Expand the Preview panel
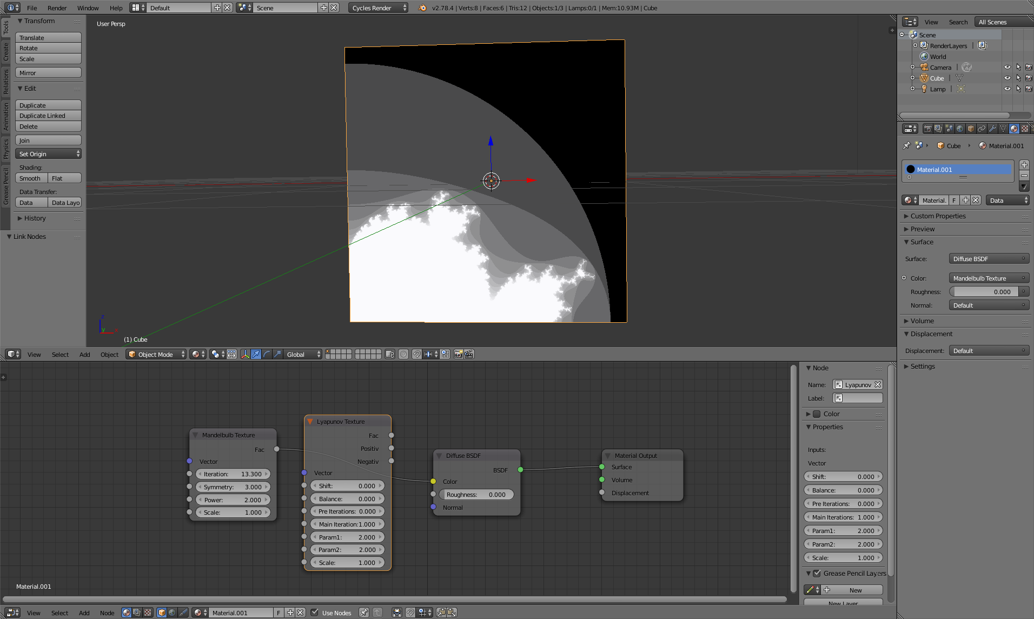The height and width of the screenshot is (619, 1034). tap(922, 229)
